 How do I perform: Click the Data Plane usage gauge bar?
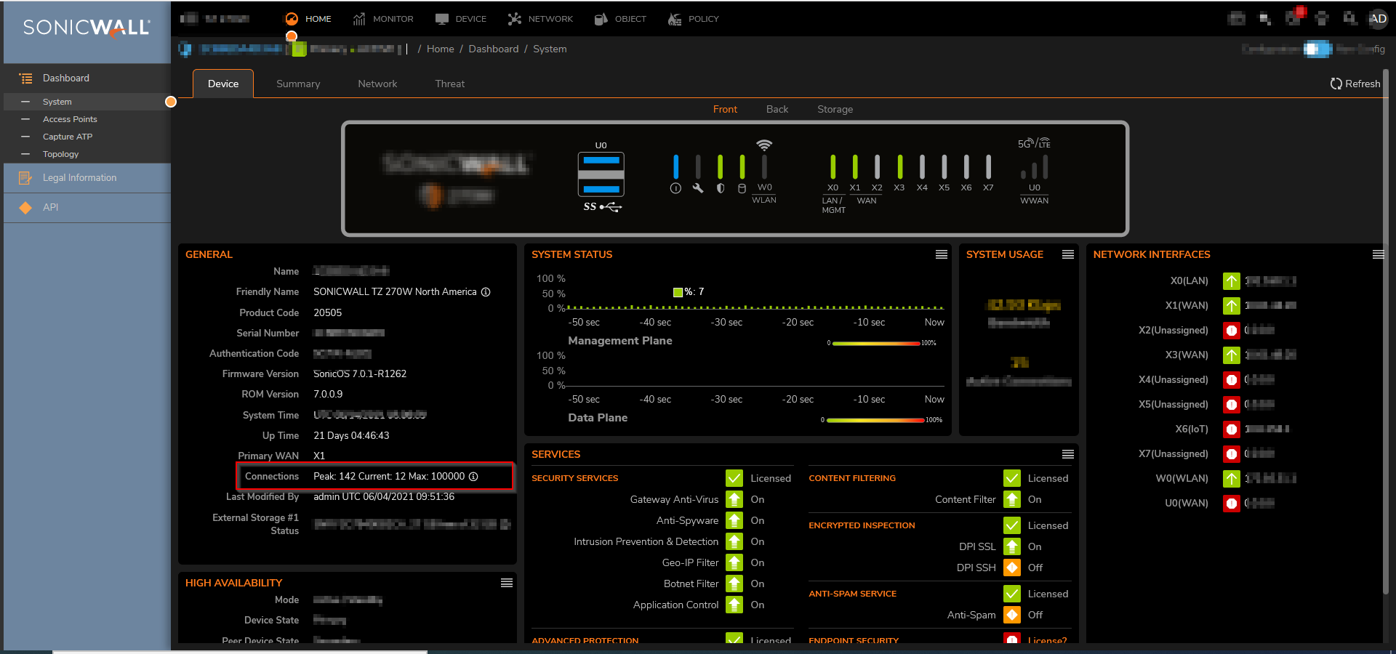(x=875, y=420)
